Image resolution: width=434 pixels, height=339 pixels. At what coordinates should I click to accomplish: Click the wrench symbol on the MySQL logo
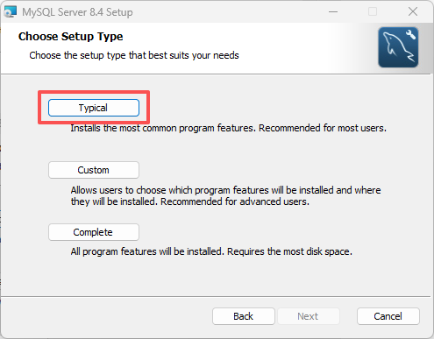coord(410,34)
